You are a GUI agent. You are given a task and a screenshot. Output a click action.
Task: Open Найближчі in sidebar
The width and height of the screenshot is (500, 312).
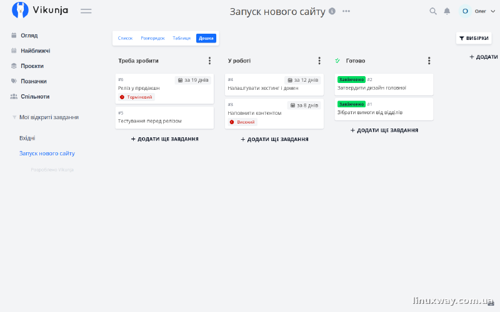36,51
